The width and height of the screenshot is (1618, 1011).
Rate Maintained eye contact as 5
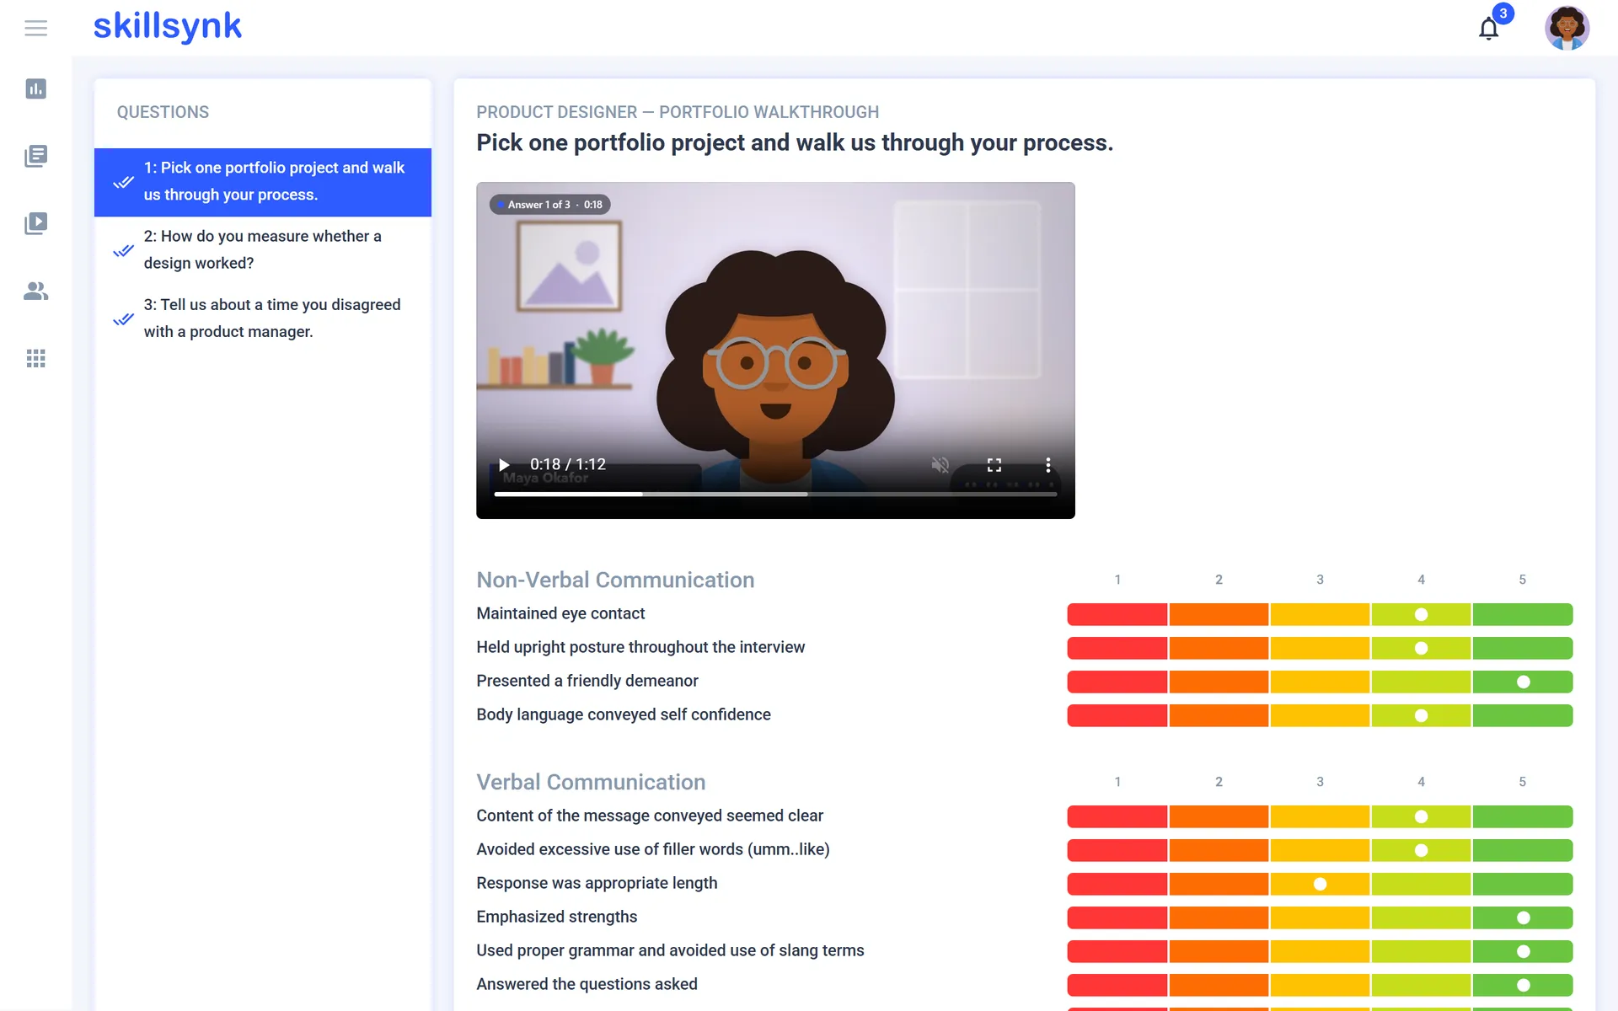pos(1523,614)
